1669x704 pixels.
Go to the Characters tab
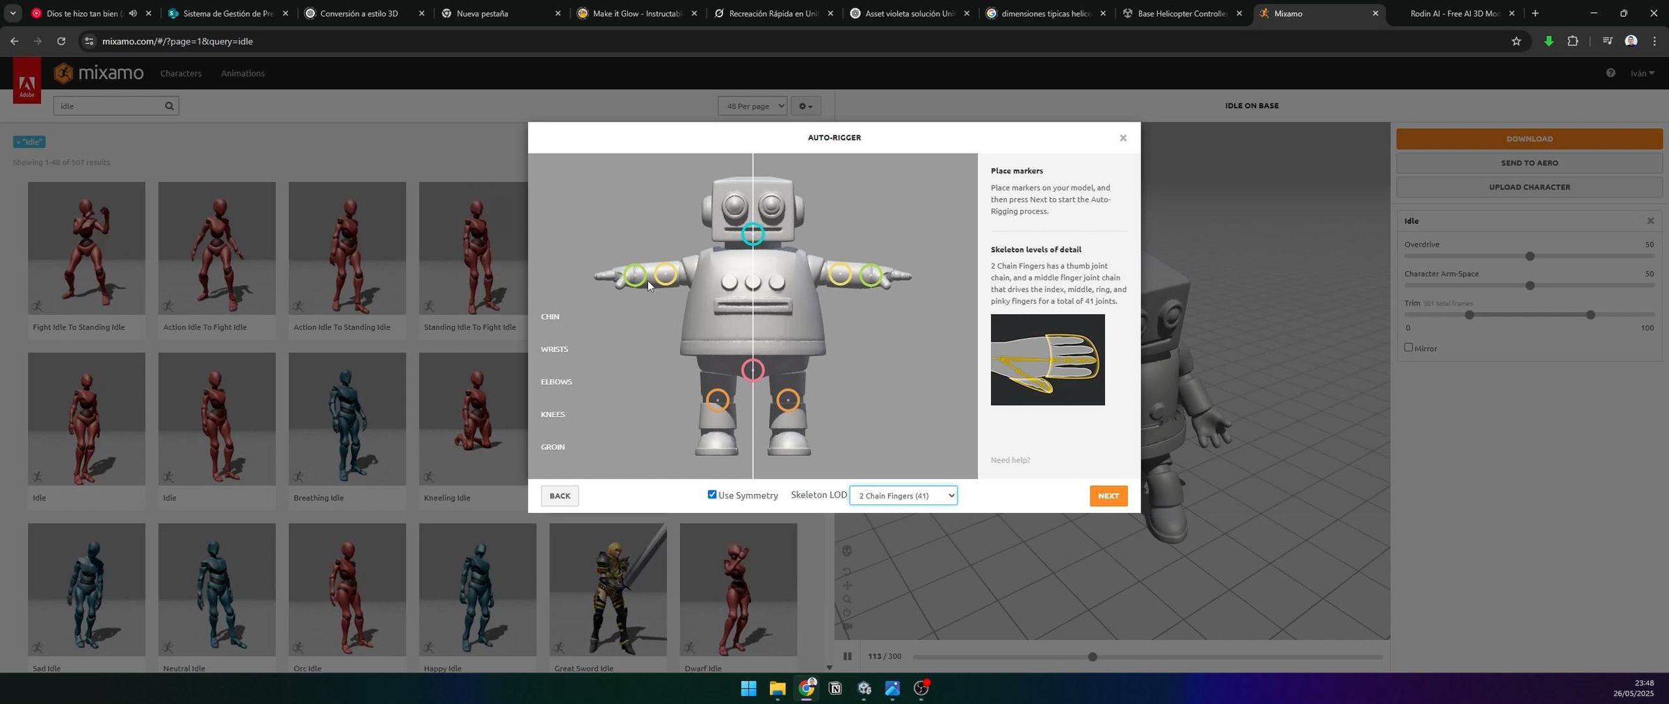click(181, 73)
